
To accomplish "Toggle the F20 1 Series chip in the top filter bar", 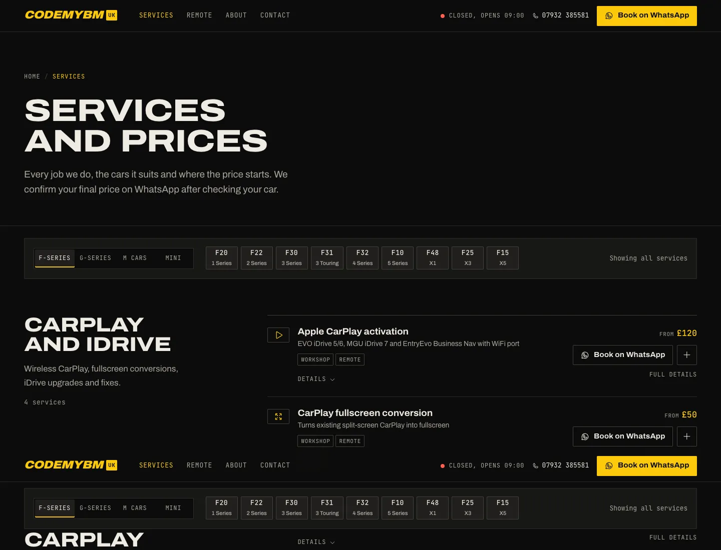I will (222, 258).
